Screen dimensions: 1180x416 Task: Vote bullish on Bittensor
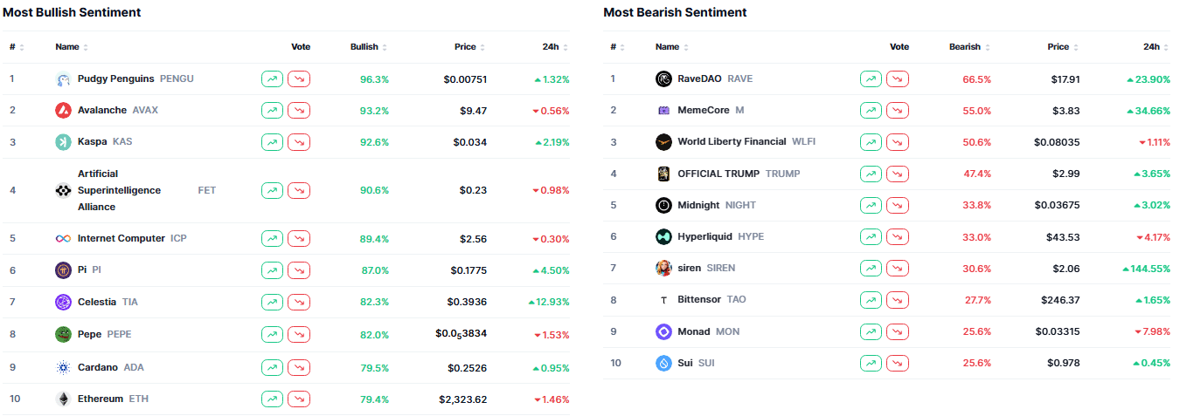(871, 299)
